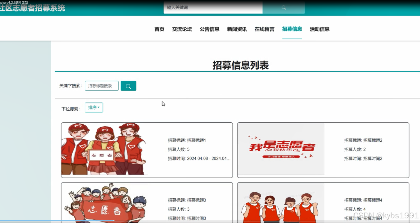Open the 排序 sort dropdown

[94, 108]
